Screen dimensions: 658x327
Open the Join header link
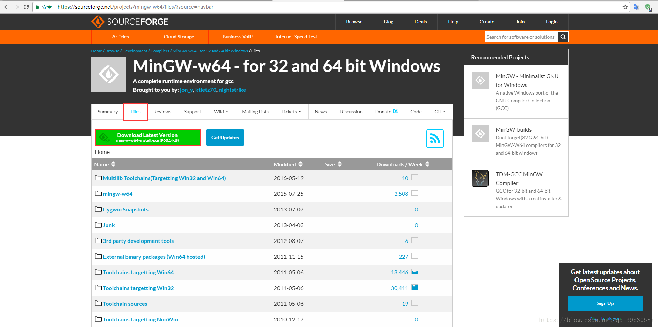[x=520, y=22]
